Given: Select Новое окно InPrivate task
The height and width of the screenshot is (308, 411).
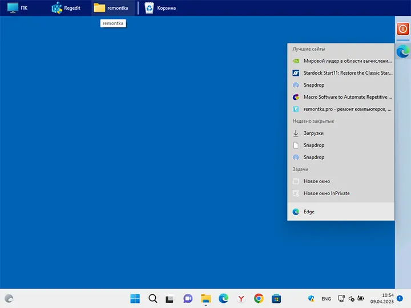Looking at the screenshot, I should coord(341,193).
